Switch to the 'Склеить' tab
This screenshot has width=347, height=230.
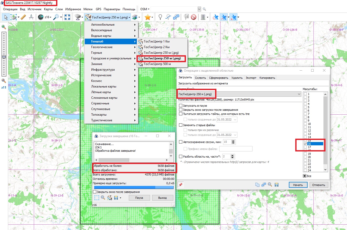[x=200, y=78]
